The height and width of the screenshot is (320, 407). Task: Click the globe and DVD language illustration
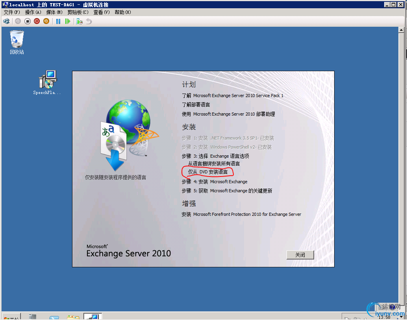click(x=129, y=134)
